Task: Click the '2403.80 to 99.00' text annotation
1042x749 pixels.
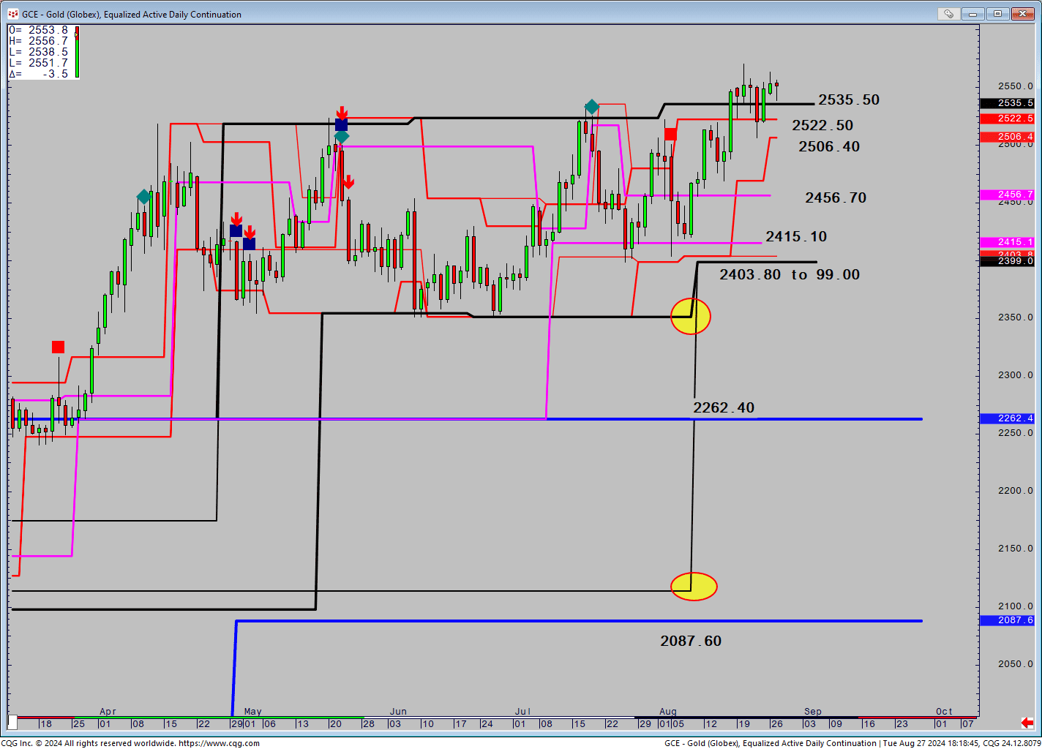Action: [790, 274]
